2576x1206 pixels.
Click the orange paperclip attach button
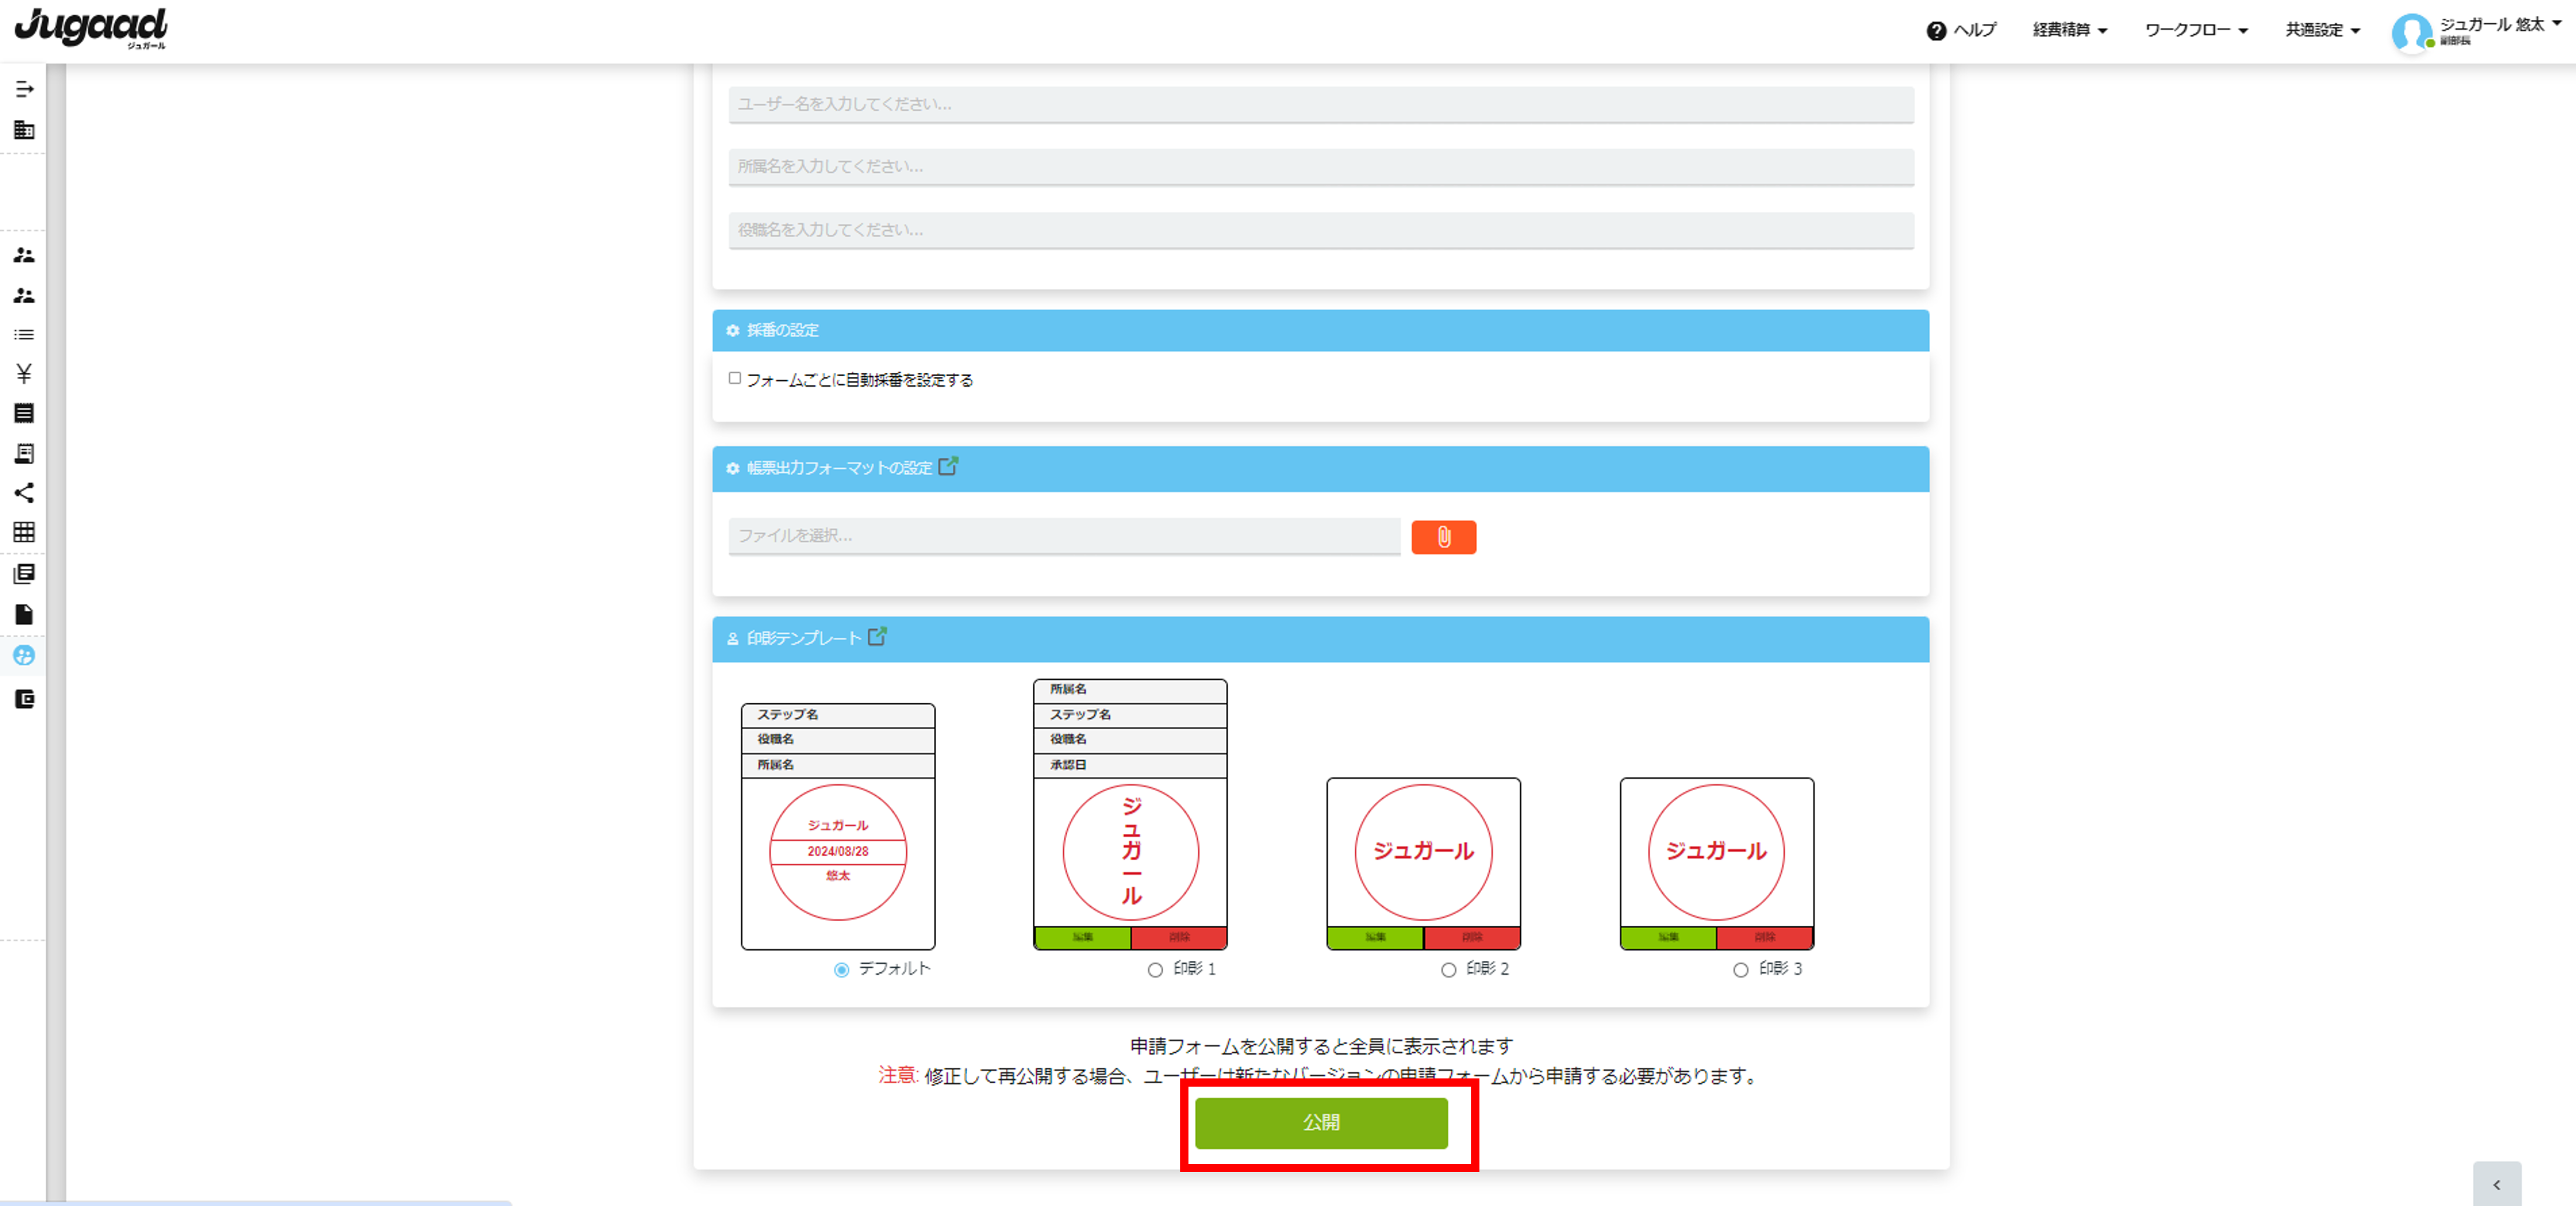point(1443,538)
